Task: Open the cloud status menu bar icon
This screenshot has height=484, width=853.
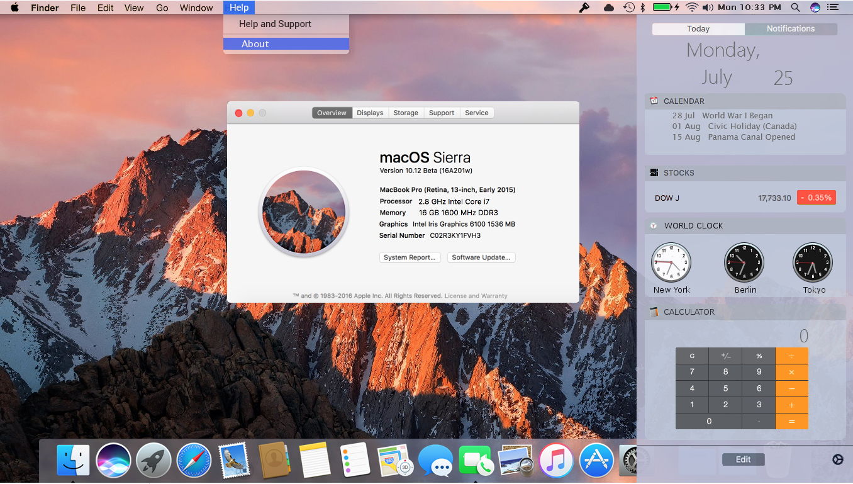Action: coord(608,8)
